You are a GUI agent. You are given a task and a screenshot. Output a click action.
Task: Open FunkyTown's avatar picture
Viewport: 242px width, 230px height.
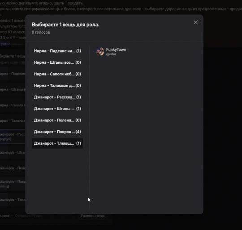point(100,52)
